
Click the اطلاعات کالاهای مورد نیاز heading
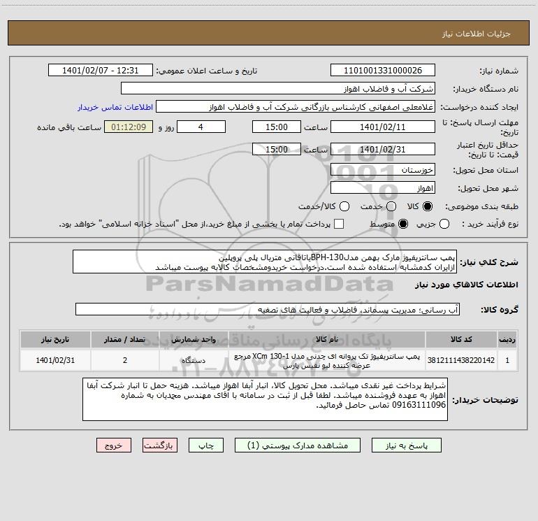pos(467,285)
